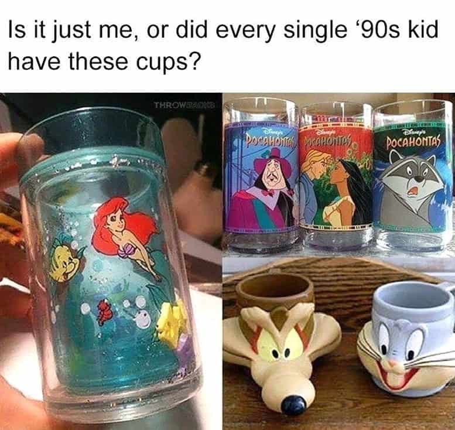
Task: Click the coyote's black nose
Action: pos(293,404)
